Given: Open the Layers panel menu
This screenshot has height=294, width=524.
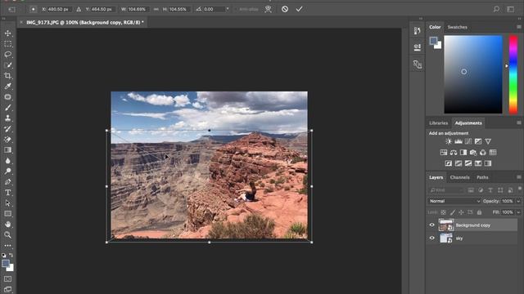Looking at the screenshot, I should (x=518, y=177).
